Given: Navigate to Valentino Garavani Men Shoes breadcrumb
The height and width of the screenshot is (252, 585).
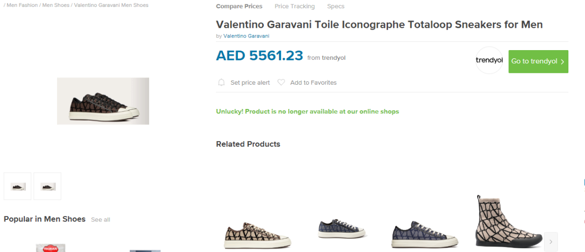Looking at the screenshot, I should 111,5.
